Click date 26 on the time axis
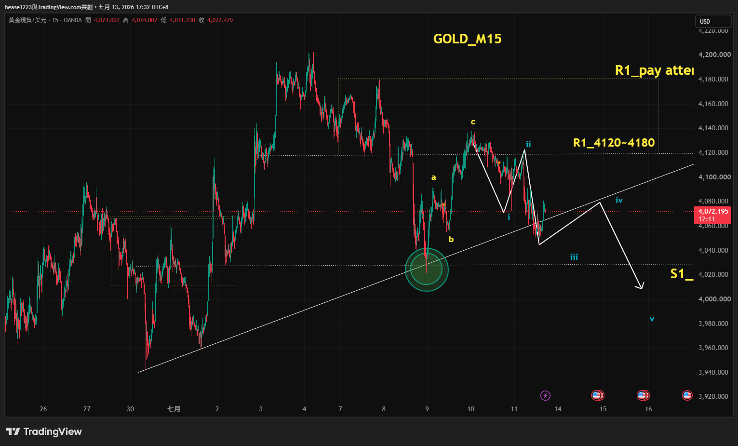The width and height of the screenshot is (738, 446). click(x=43, y=409)
